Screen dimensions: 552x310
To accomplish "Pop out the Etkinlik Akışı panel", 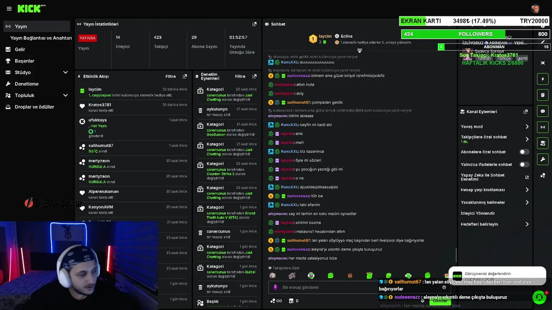I will click(185, 76).
